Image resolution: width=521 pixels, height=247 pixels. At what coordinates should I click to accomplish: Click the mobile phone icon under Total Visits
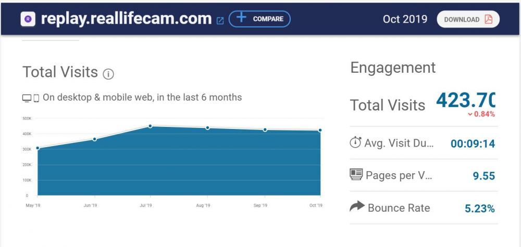(x=36, y=98)
